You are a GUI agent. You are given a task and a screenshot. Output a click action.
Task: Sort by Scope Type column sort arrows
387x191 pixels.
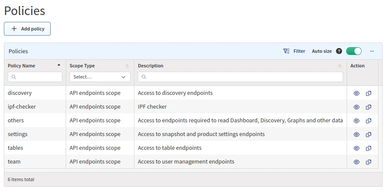coord(127,66)
